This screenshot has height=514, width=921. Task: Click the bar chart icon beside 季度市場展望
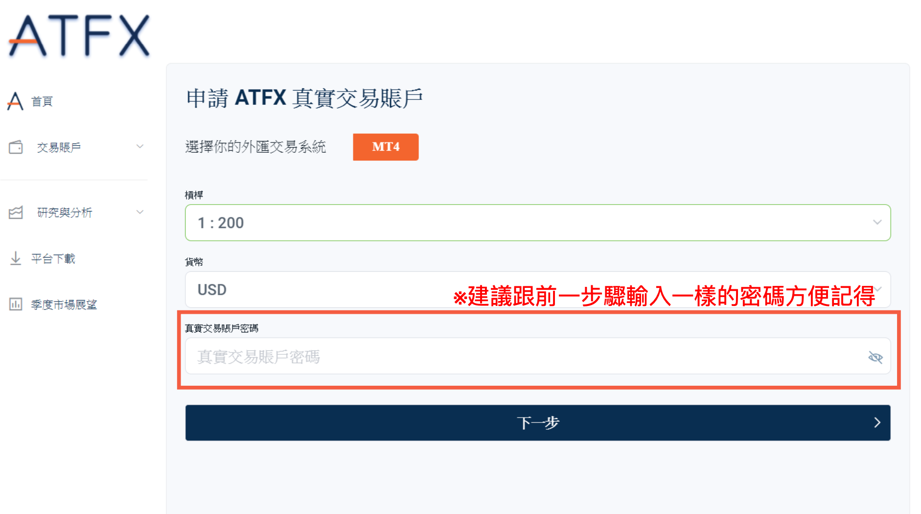tap(16, 304)
